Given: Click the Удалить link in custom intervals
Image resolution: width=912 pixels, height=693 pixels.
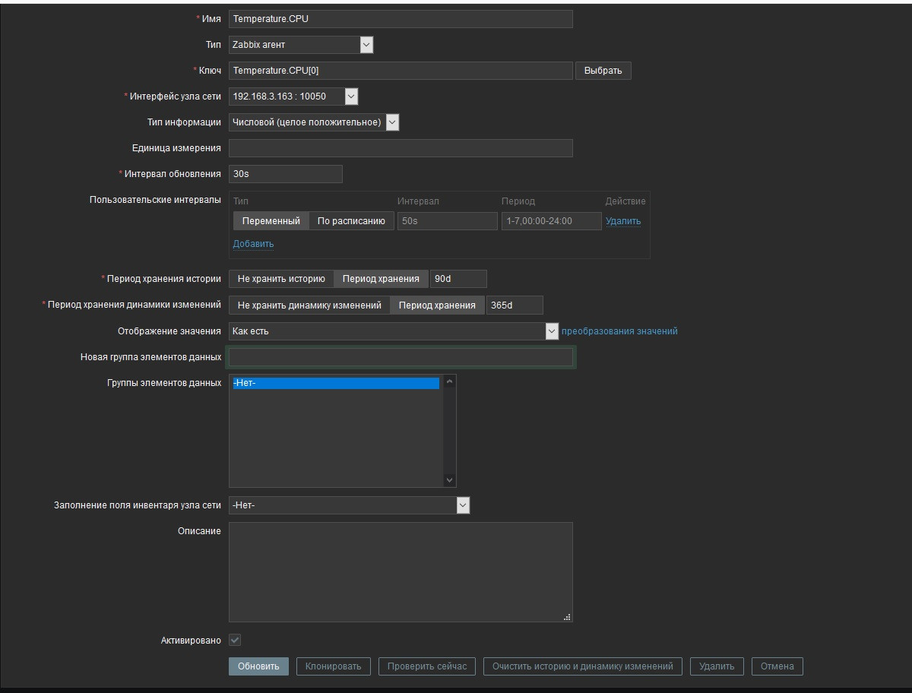Looking at the screenshot, I should tap(623, 221).
